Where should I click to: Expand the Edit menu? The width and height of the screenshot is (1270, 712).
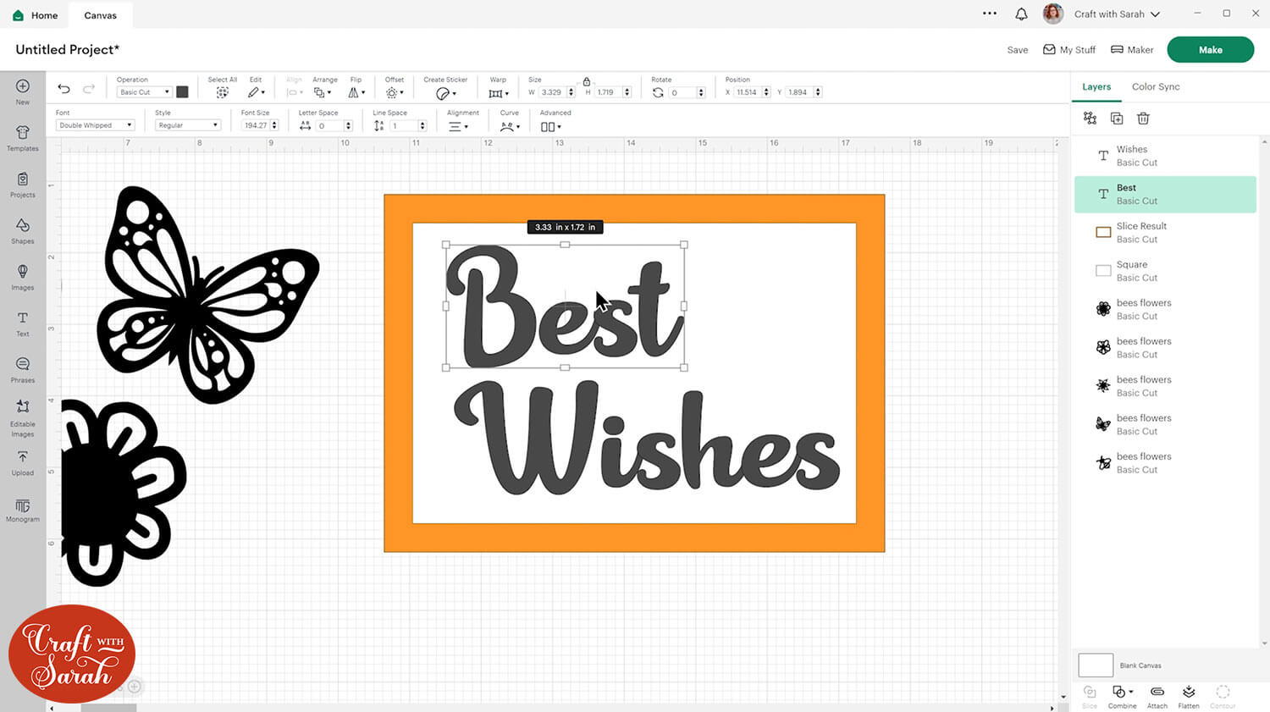pyautogui.click(x=256, y=92)
